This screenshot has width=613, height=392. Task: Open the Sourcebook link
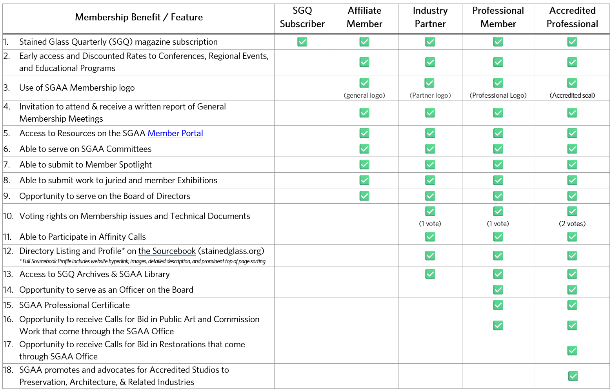click(x=167, y=251)
